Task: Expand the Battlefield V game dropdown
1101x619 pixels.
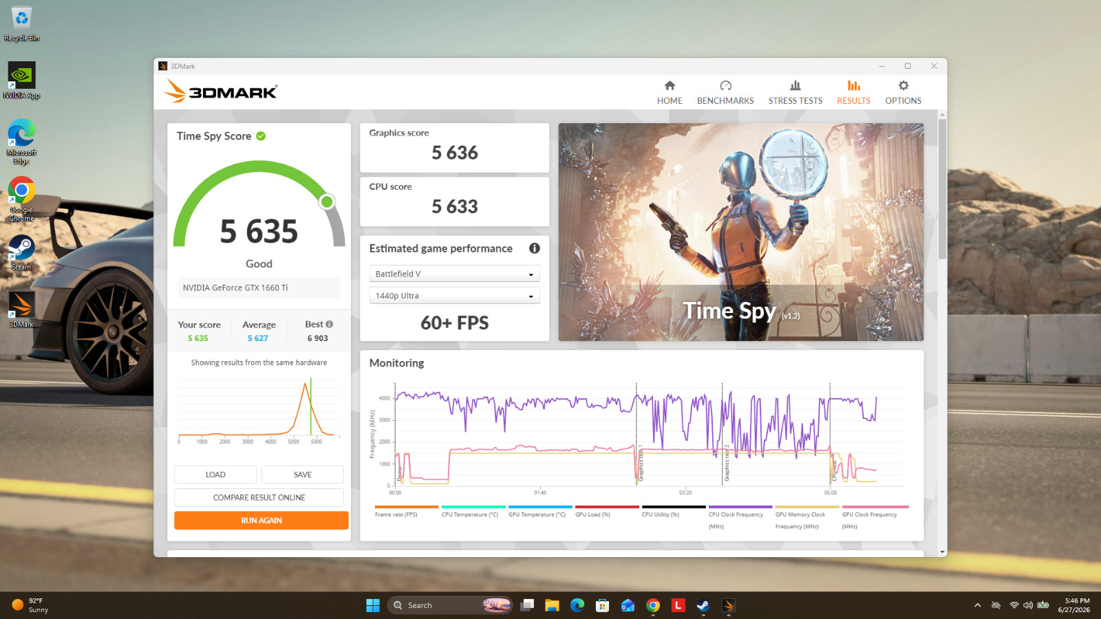Action: pyautogui.click(x=454, y=274)
